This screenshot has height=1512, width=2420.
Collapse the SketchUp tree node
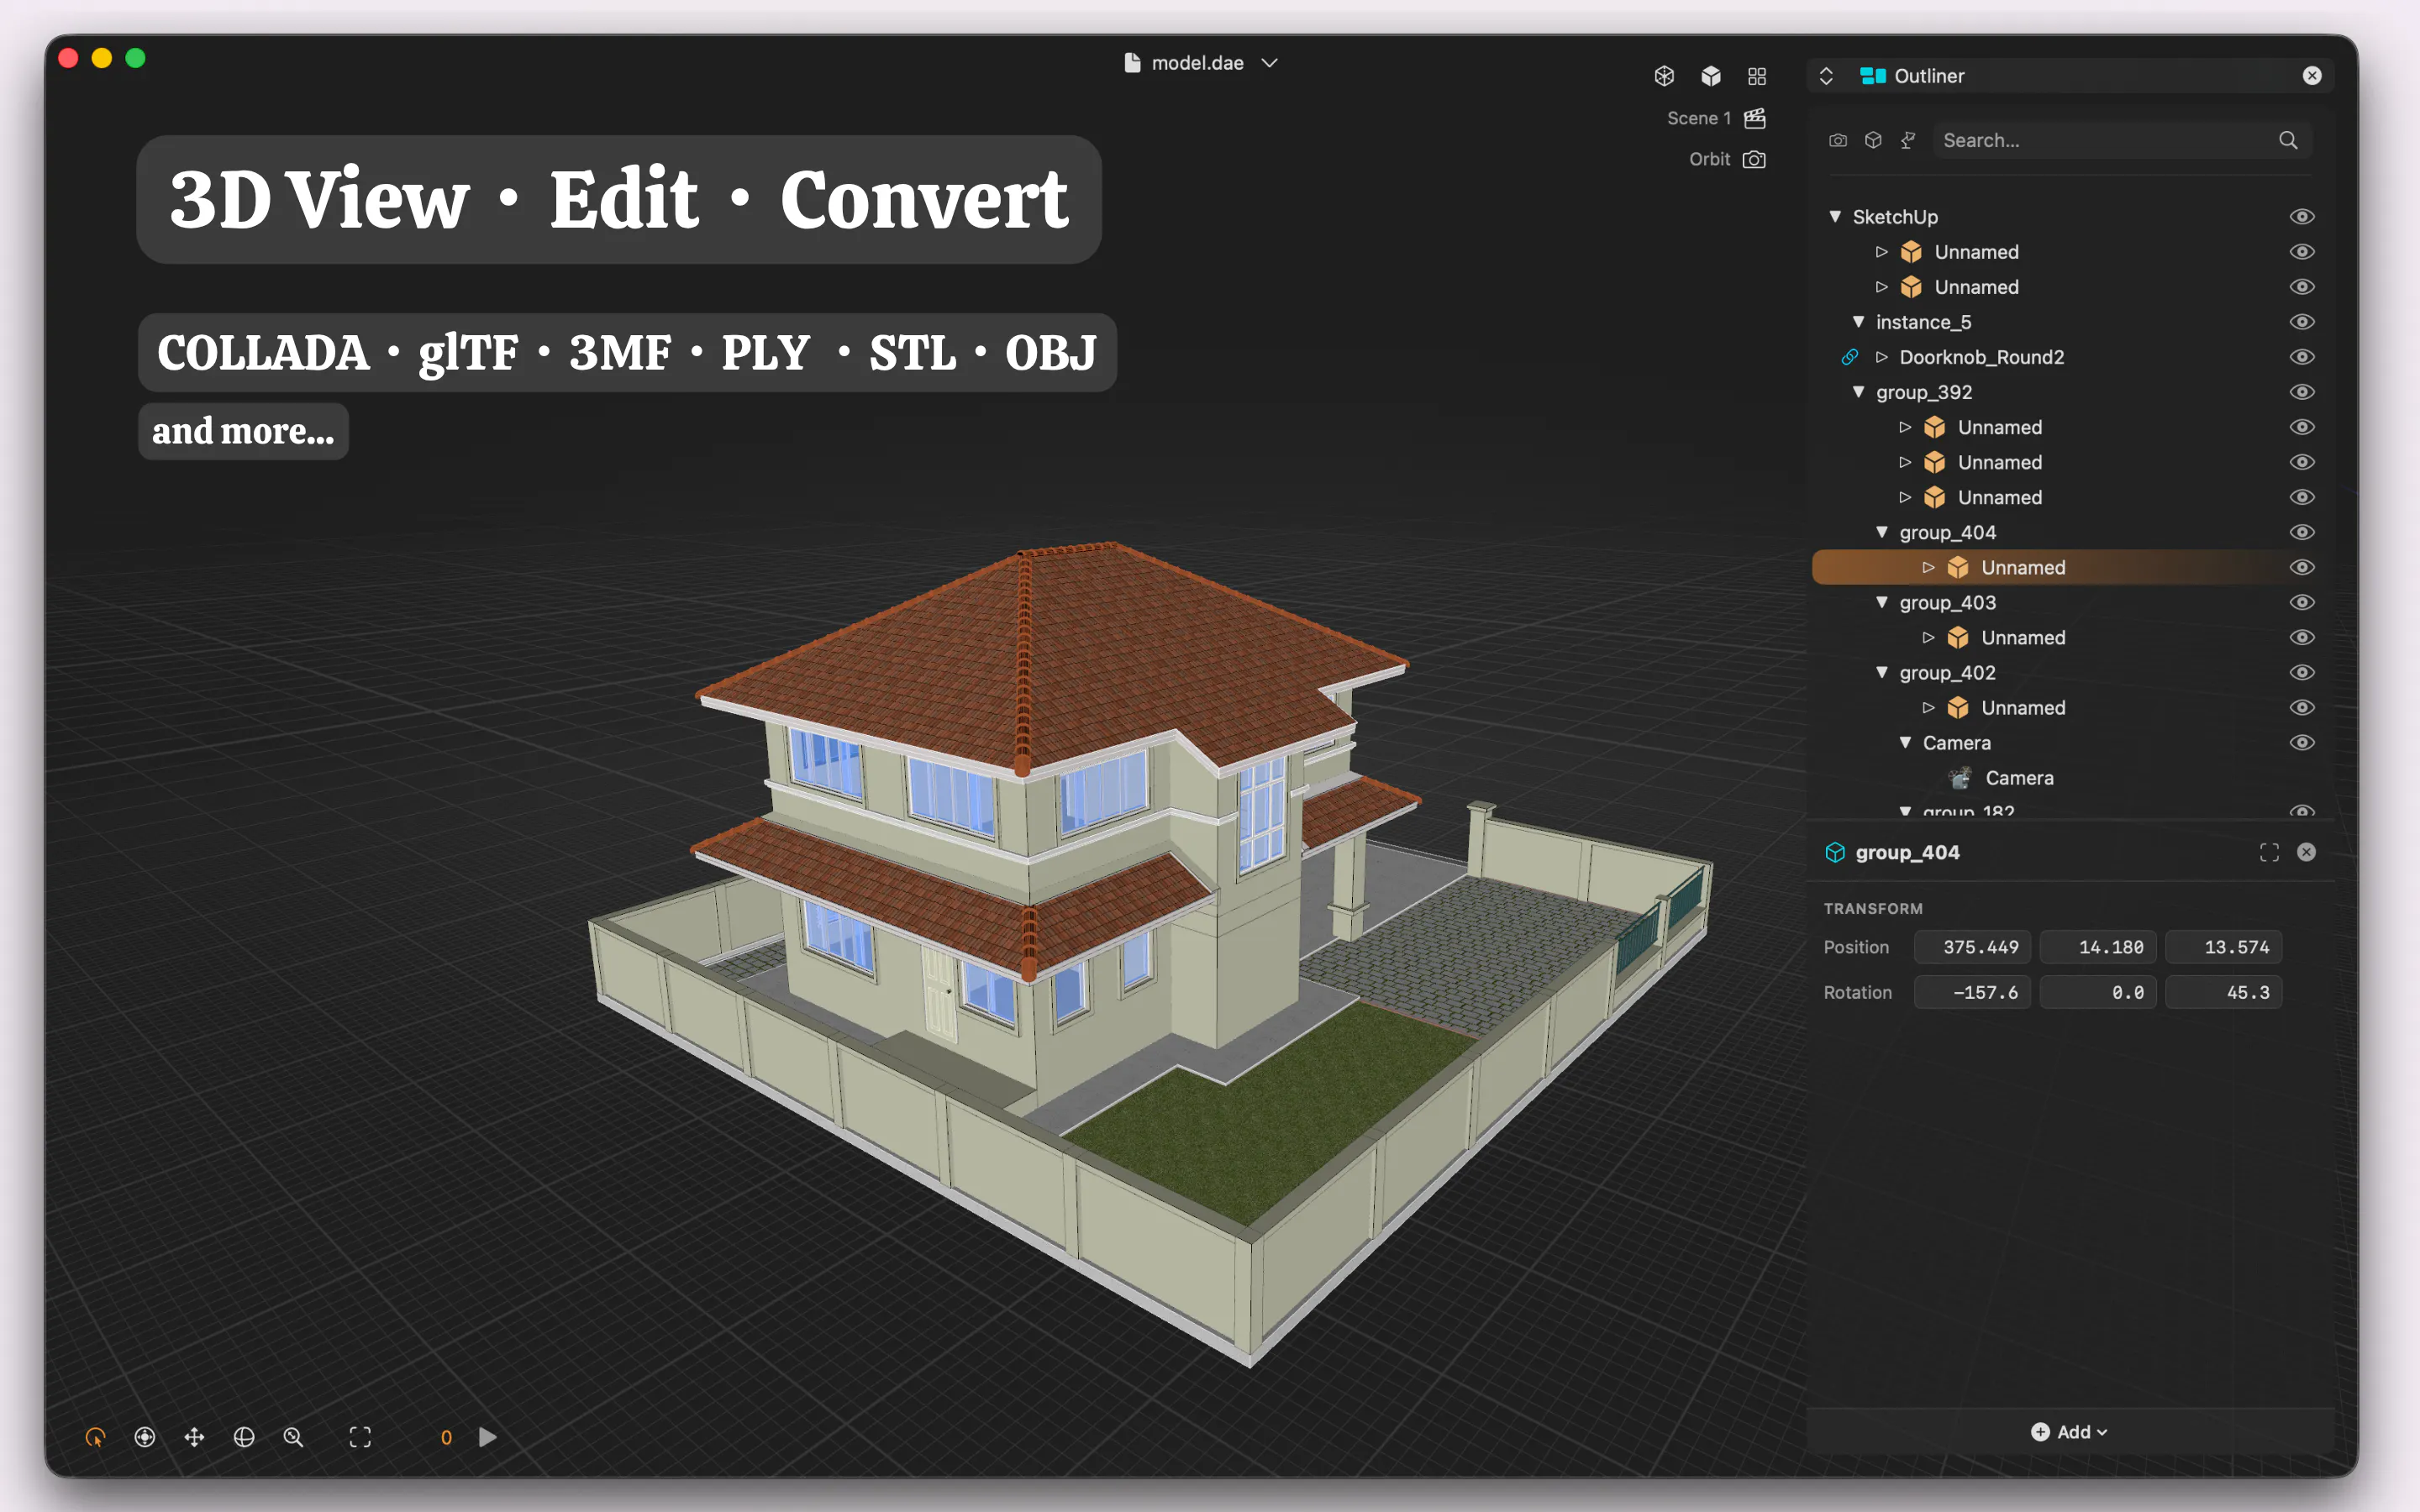[1835, 216]
